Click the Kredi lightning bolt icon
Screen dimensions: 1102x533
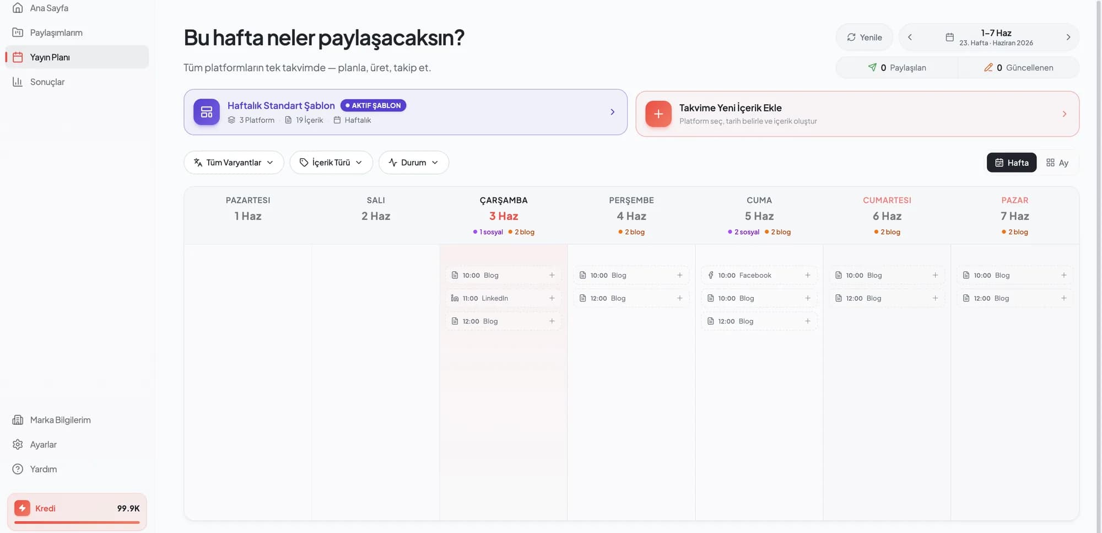click(x=22, y=508)
